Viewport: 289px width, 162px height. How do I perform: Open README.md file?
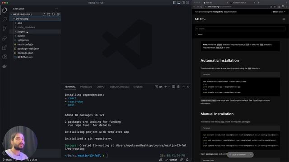[x=35, y=57]
